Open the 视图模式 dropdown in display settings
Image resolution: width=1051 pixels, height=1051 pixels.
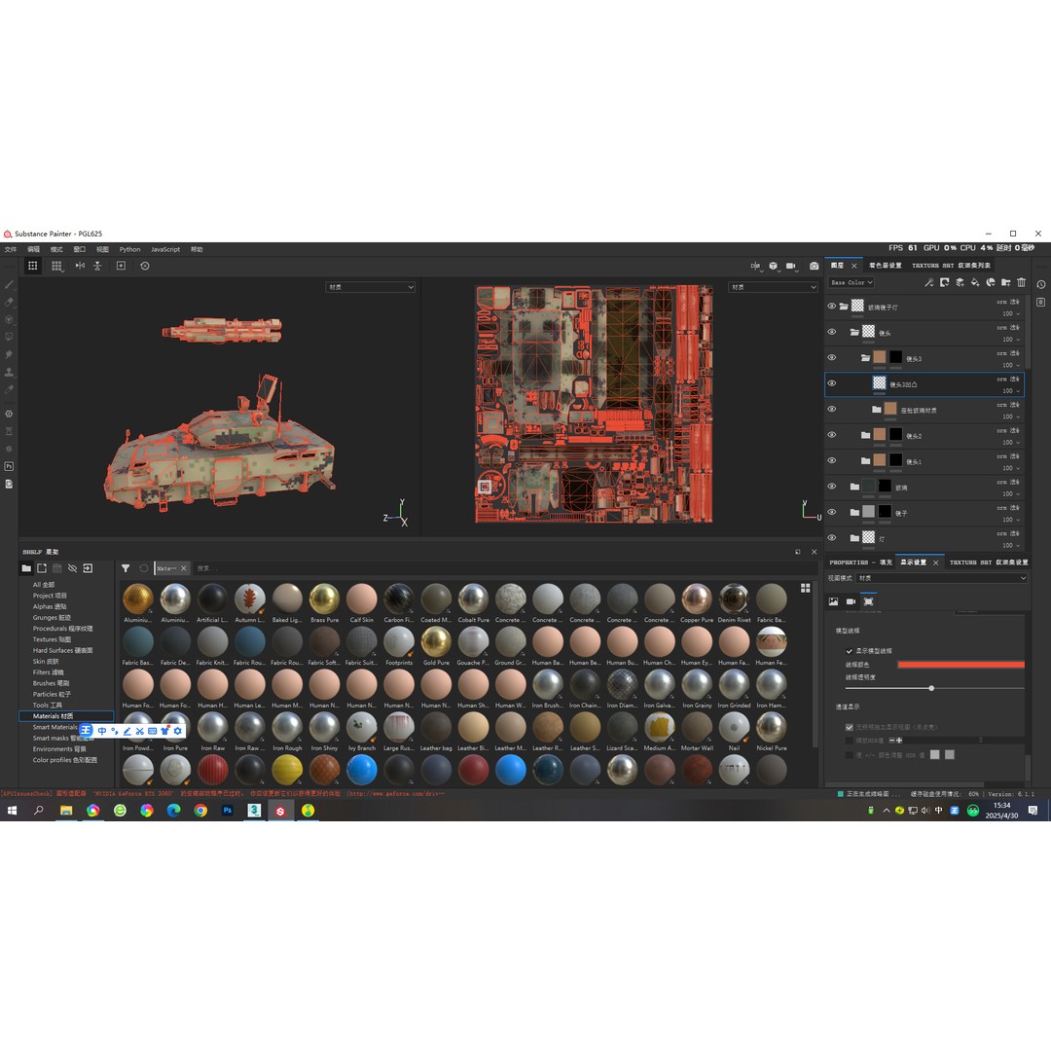pos(942,578)
